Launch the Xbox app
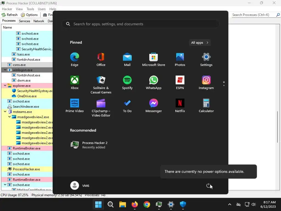Screen dimensions: 281x211 (75, 82)
